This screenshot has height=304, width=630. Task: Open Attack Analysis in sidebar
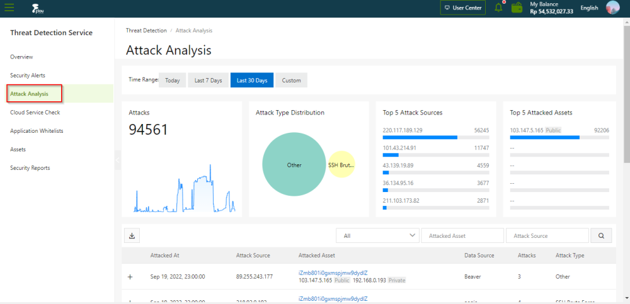point(30,94)
